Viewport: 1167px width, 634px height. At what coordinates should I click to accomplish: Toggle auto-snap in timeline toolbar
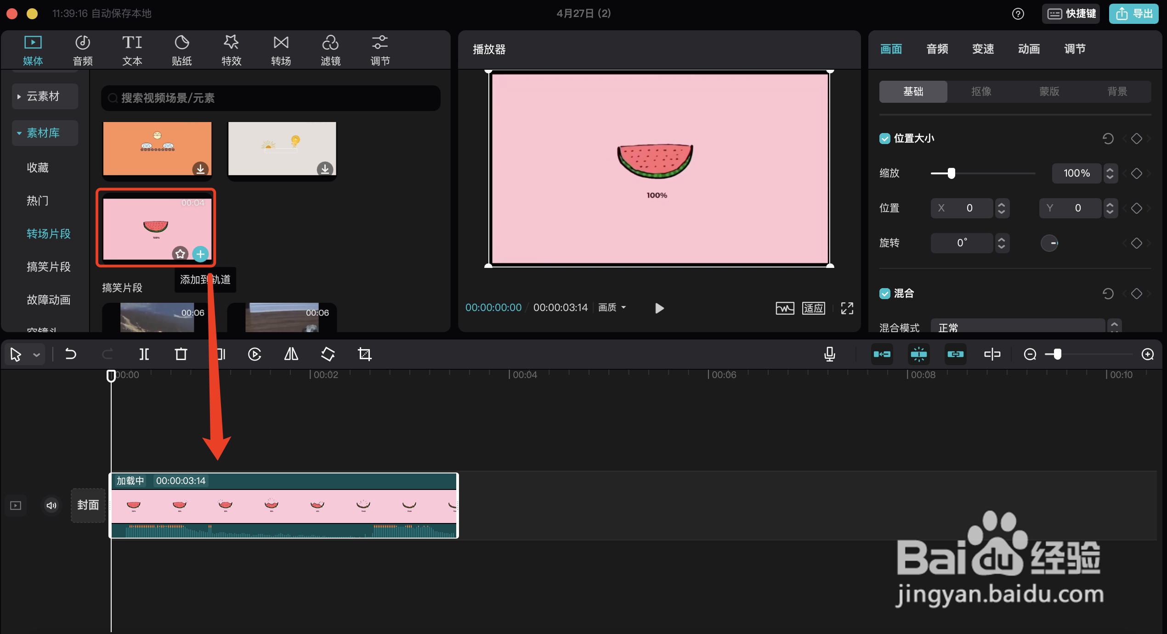coord(919,354)
